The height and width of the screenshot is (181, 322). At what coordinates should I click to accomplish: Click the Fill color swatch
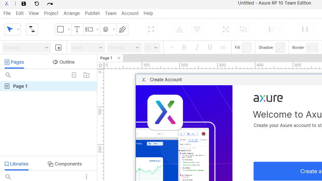(247, 48)
